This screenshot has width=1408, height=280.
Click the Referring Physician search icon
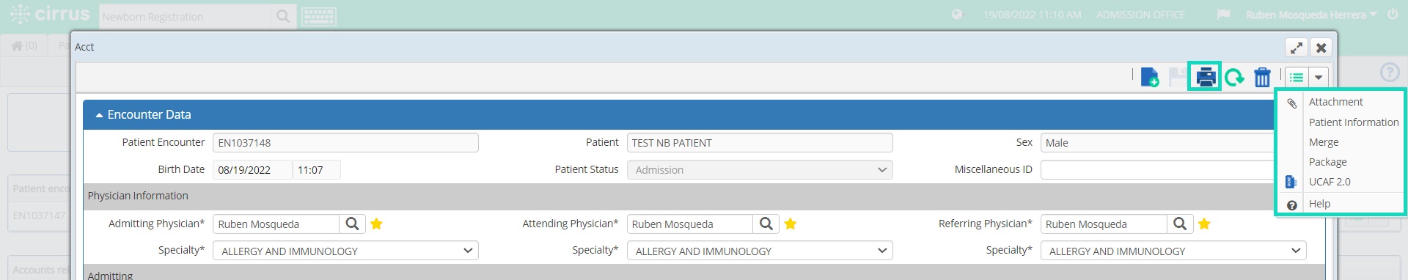tap(1180, 224)
